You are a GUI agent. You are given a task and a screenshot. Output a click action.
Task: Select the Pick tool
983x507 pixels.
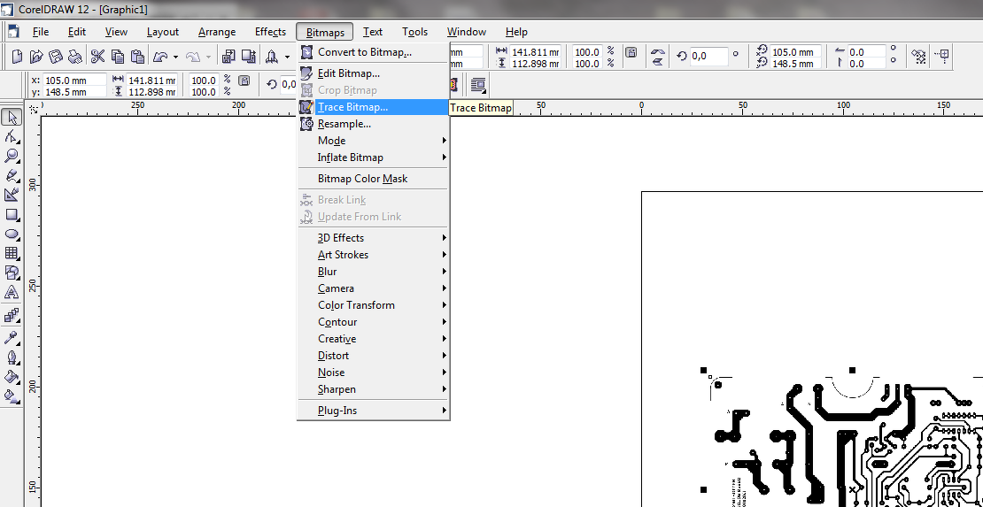[x=12, y=117]
